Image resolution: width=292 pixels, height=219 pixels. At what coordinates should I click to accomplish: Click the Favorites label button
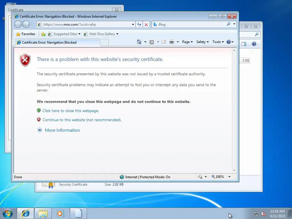(x=28, y=34)
